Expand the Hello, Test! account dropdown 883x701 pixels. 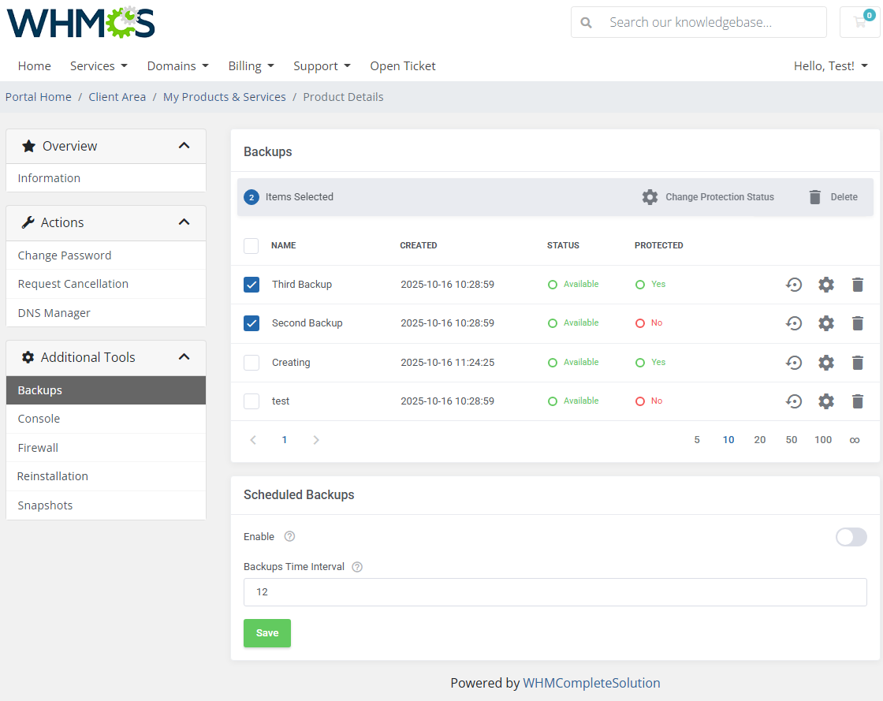tap(830, 66)
